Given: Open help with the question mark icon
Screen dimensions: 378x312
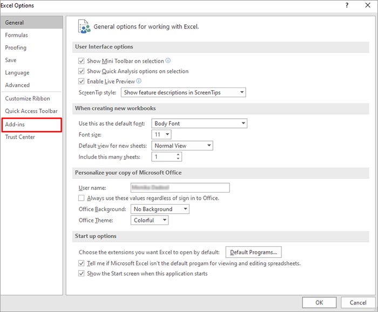Looking at the screenshot, I should pyautogui.click(x=347, y=5).
